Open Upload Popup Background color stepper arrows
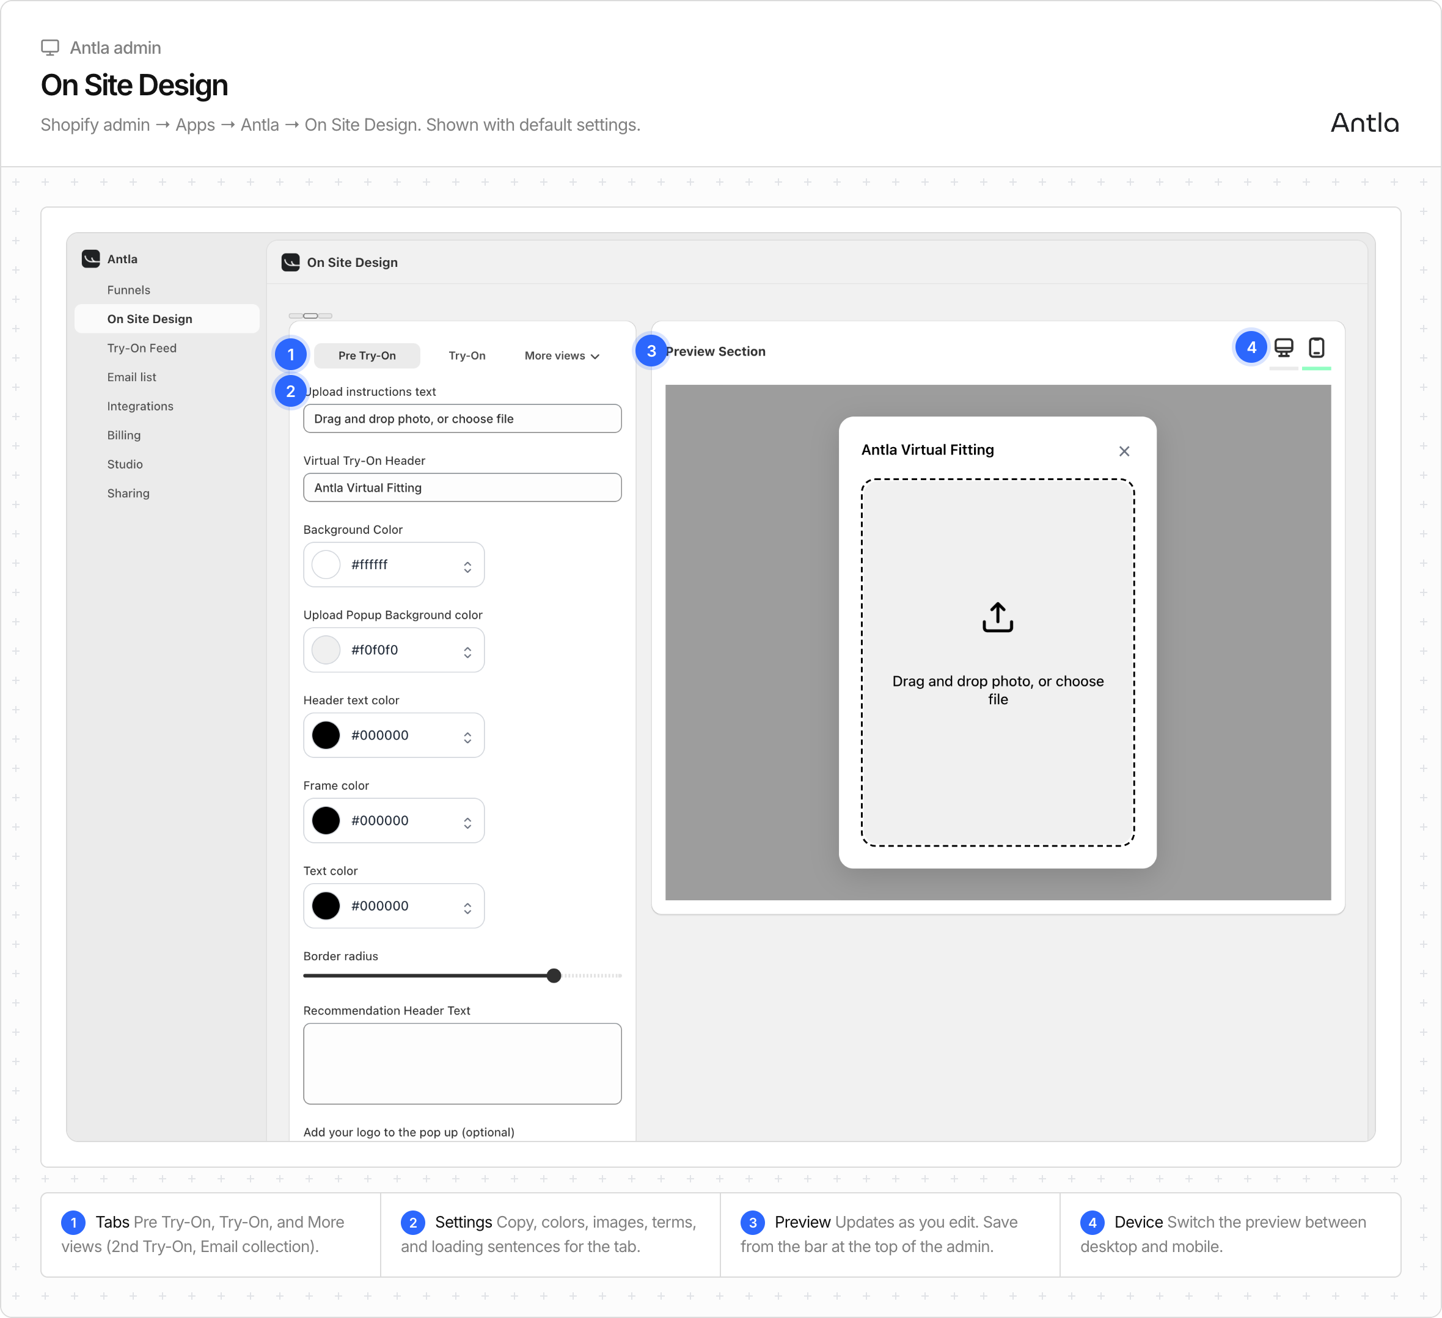The height and width of the screenshot is (1318, 1442). click(467, 652)
